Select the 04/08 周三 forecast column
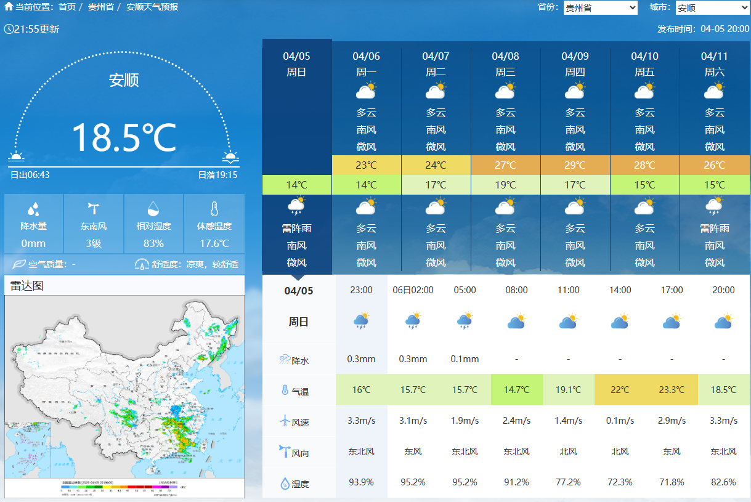 pyautogui.click(x=505, y=63)
